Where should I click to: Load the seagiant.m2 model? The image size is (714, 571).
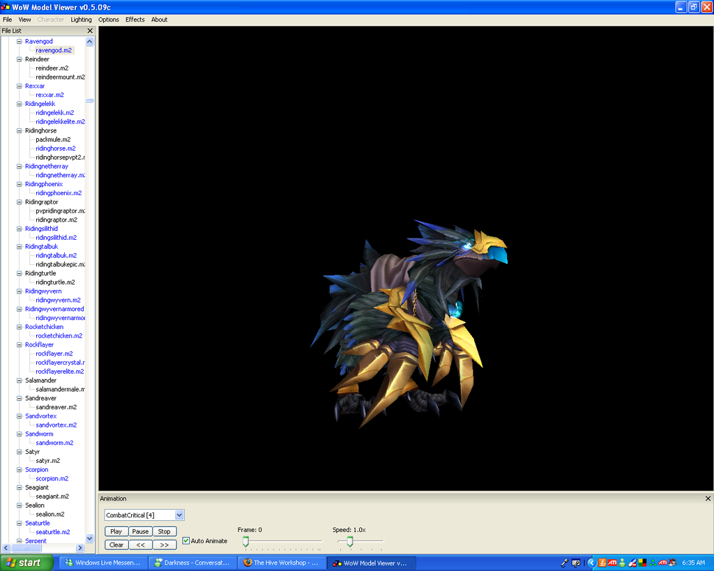pos(52,496)
